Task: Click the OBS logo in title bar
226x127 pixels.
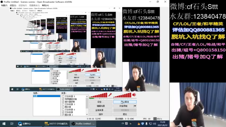Action: click(2, 2)
